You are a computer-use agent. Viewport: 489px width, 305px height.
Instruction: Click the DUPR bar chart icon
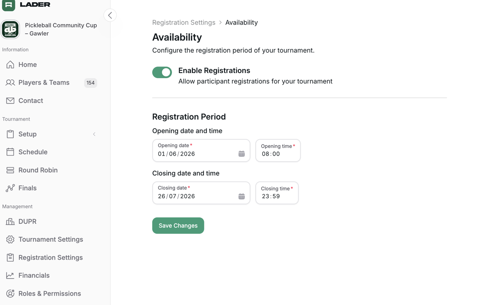pos(10,221)
